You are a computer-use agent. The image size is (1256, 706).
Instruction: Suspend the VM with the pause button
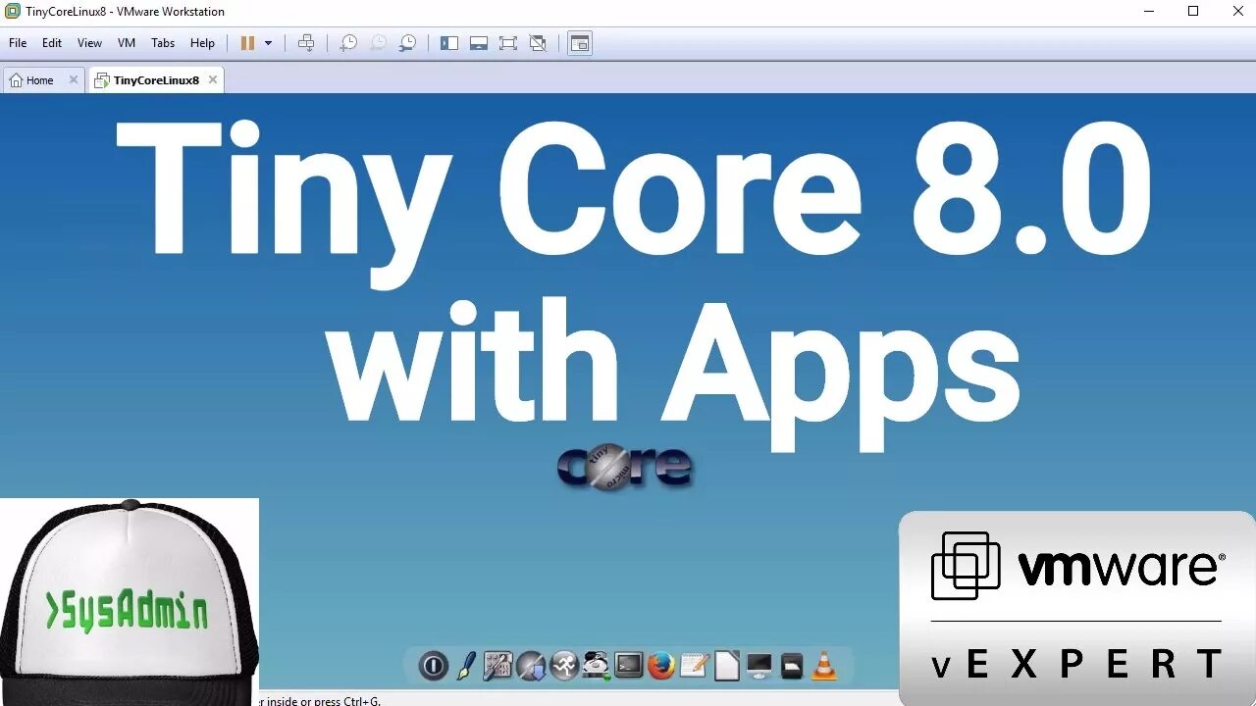click(x=247, y=43)
